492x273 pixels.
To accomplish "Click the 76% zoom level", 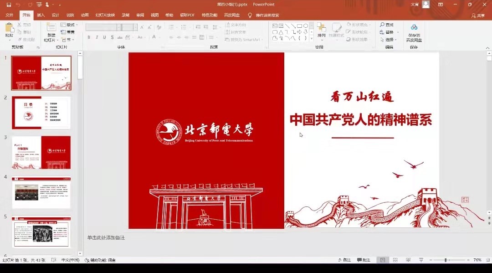I will click(x=477, y=260).
